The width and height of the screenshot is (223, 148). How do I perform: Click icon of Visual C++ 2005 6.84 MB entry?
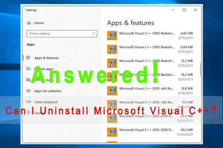[x=112, y=49]
